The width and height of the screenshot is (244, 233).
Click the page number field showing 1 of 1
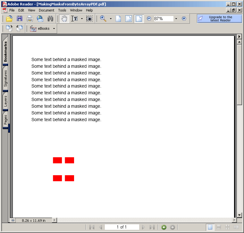[122, 227]
